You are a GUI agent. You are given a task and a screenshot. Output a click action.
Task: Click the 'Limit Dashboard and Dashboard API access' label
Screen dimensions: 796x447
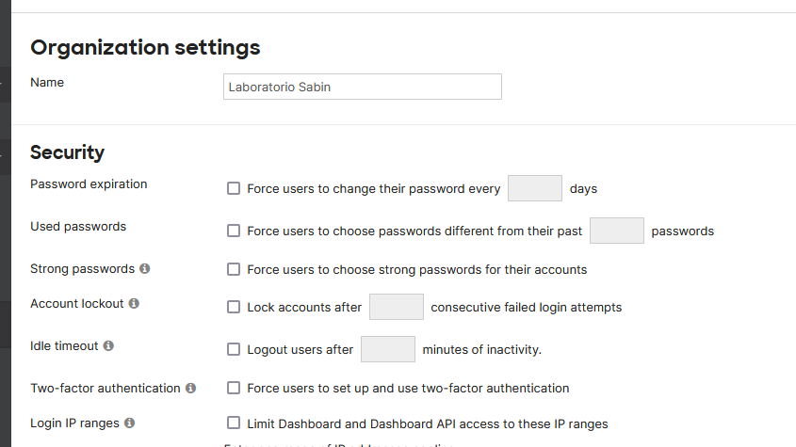click(427, 423)
